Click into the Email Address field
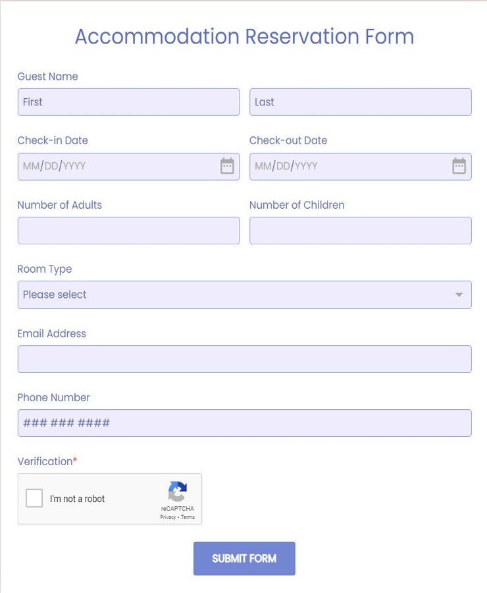The image size is (487, 593). (x=244, y=359)
